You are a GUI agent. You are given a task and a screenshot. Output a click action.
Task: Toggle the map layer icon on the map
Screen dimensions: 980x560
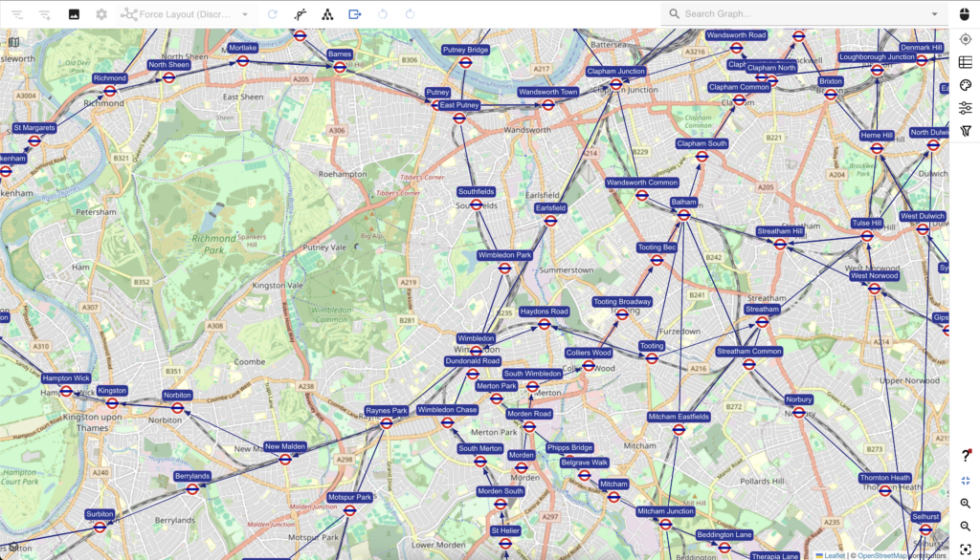[13, 42]
